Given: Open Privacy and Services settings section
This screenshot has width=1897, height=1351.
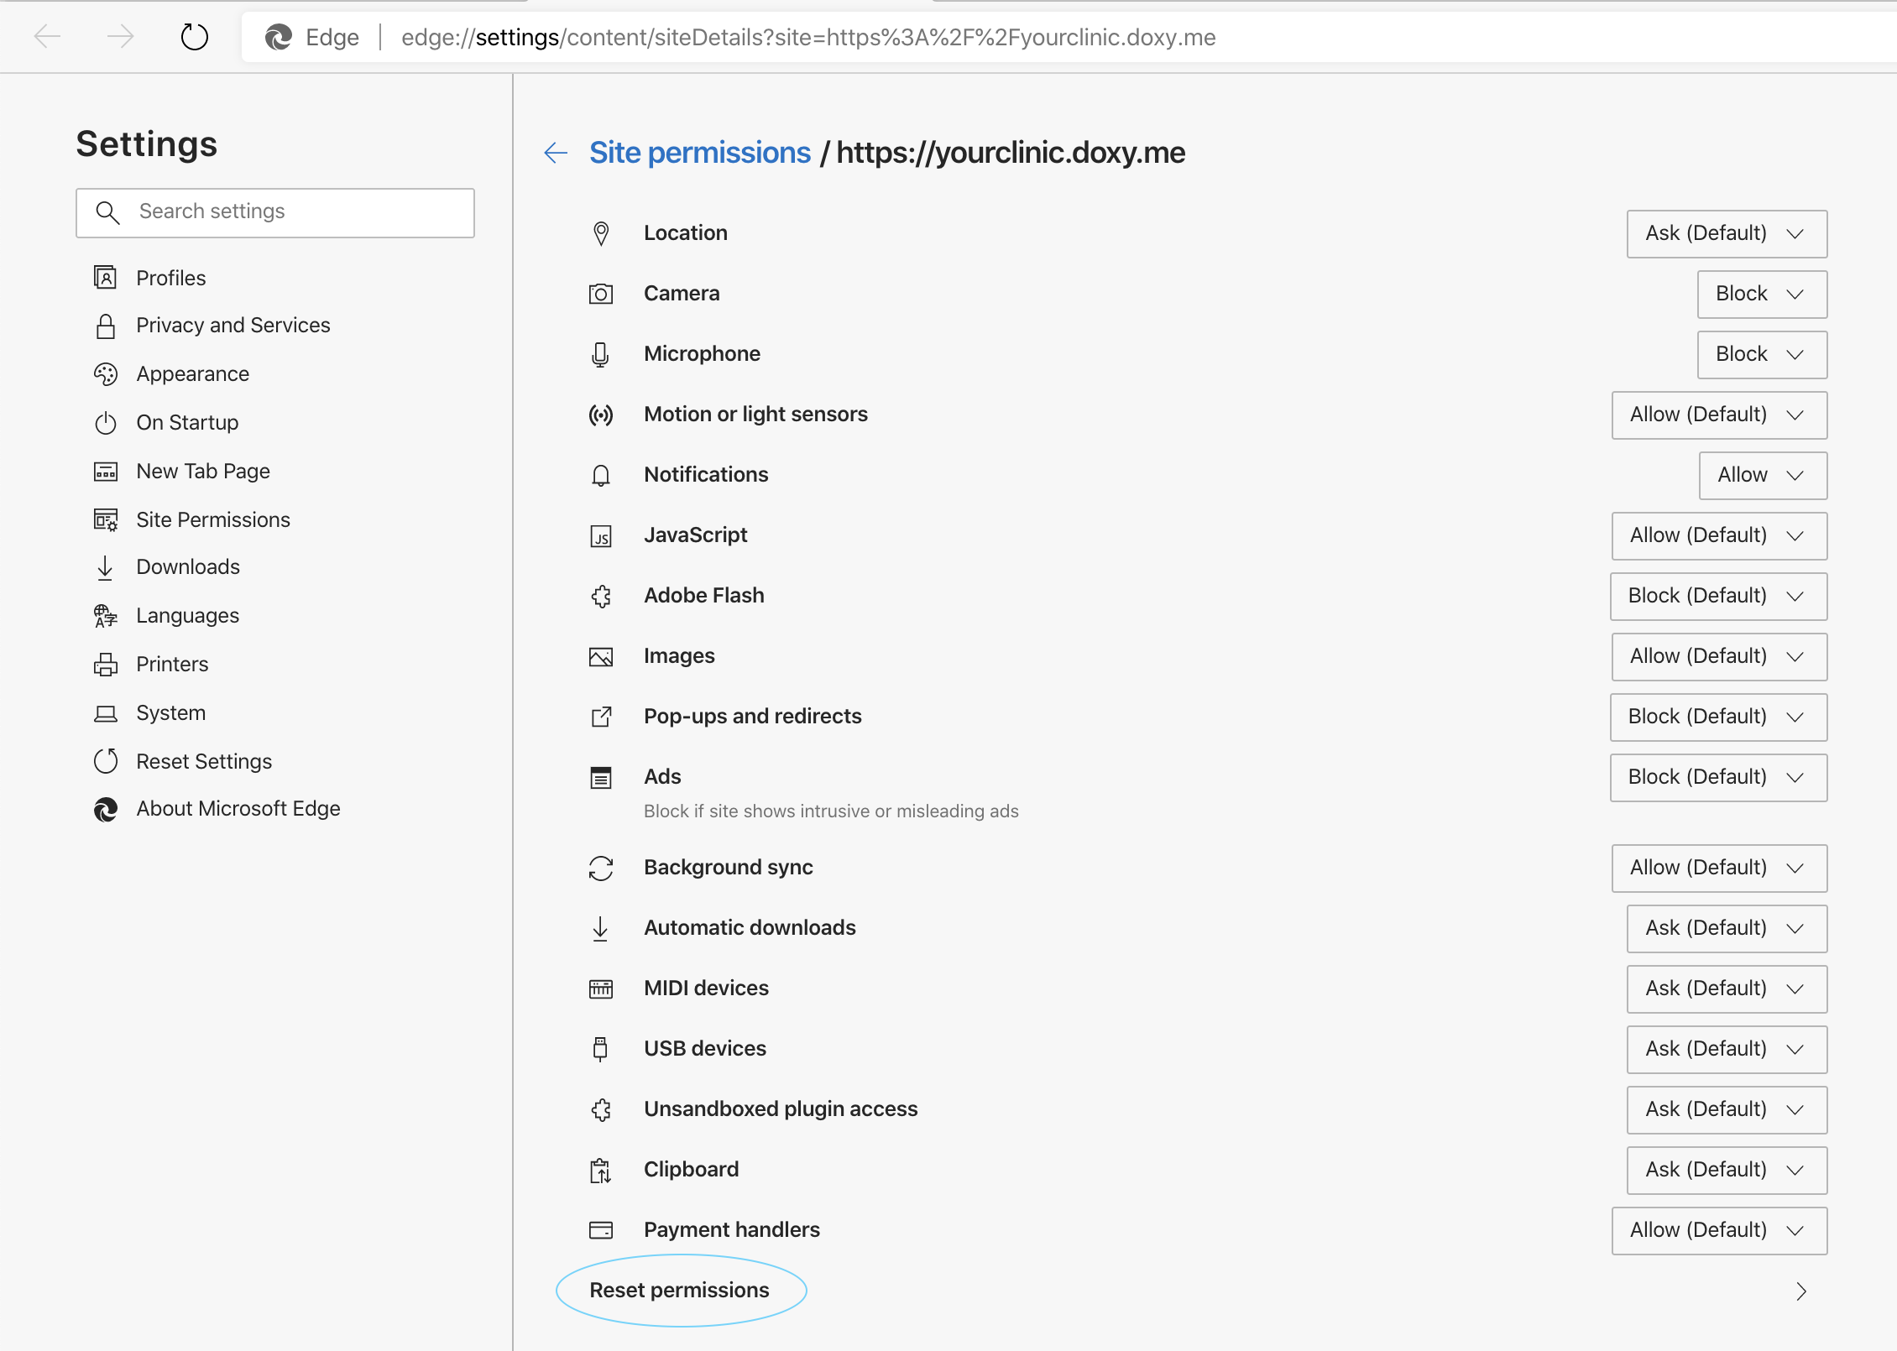Looking at the screenshot, I should (233, 326).
